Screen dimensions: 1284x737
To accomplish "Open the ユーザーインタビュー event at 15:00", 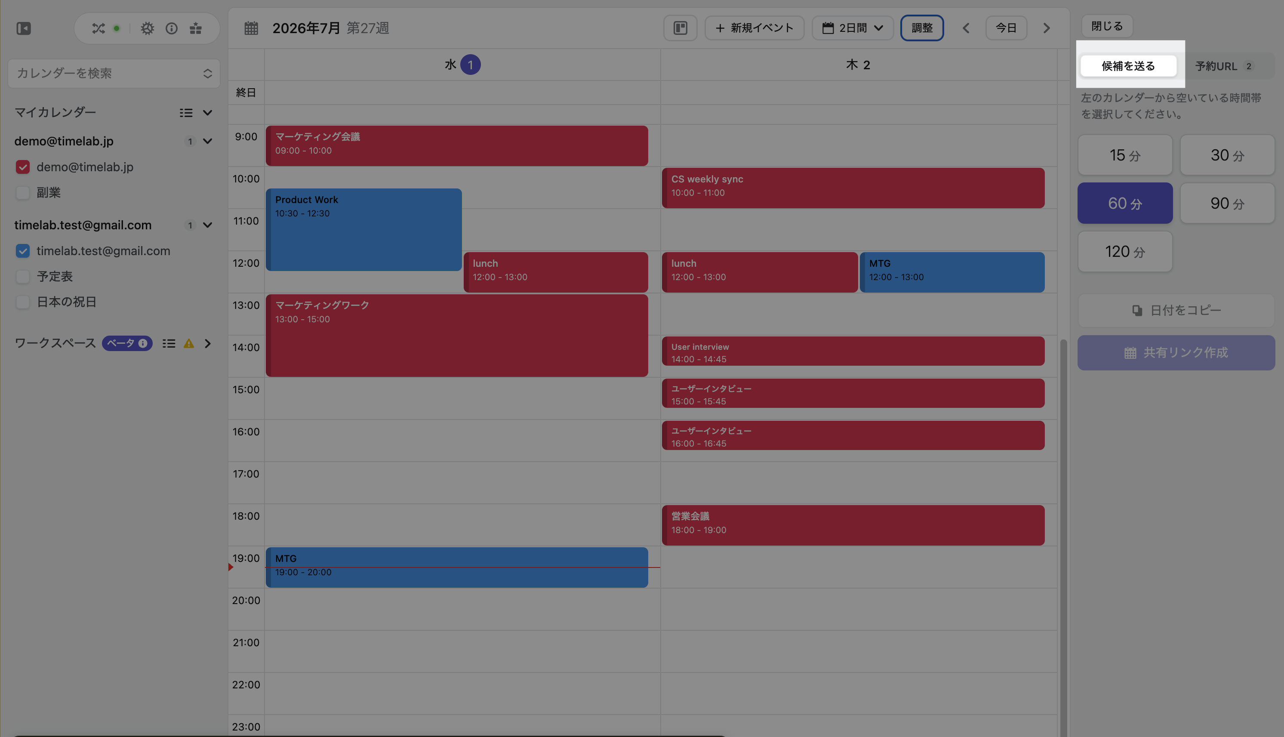I will pyautogui.click(x=853, y=393).
